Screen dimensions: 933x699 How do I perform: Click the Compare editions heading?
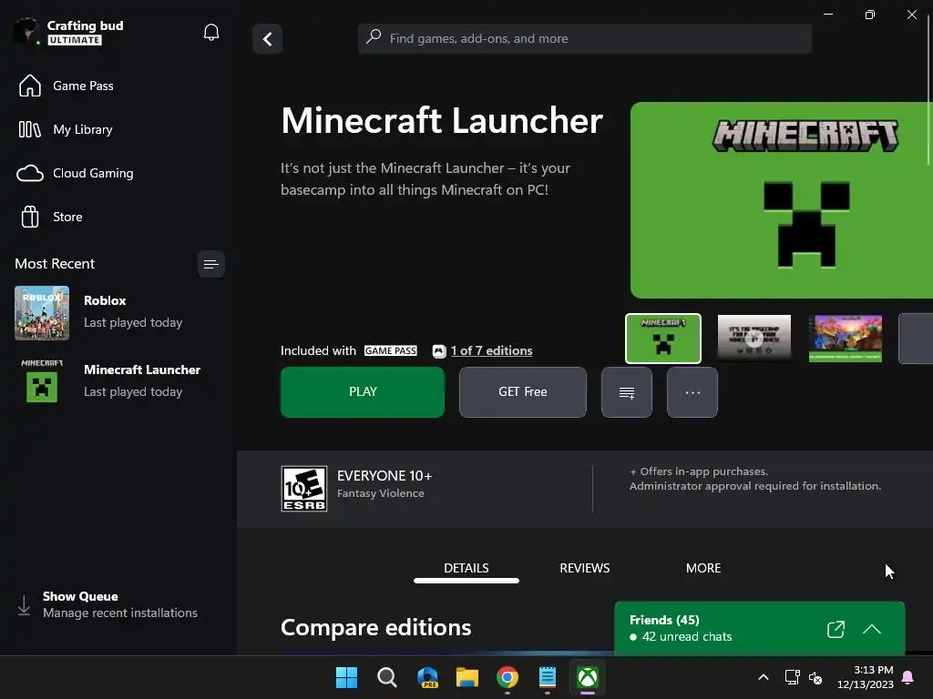[376, 628]
